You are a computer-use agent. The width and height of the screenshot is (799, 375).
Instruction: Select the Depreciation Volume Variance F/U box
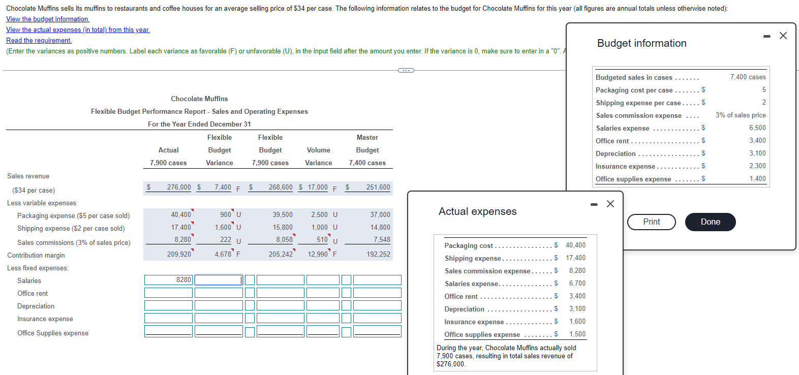(346, 305)
